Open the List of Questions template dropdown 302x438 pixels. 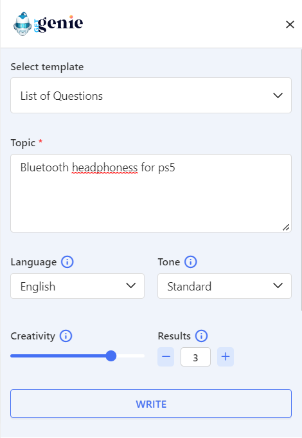coord(151,95)
